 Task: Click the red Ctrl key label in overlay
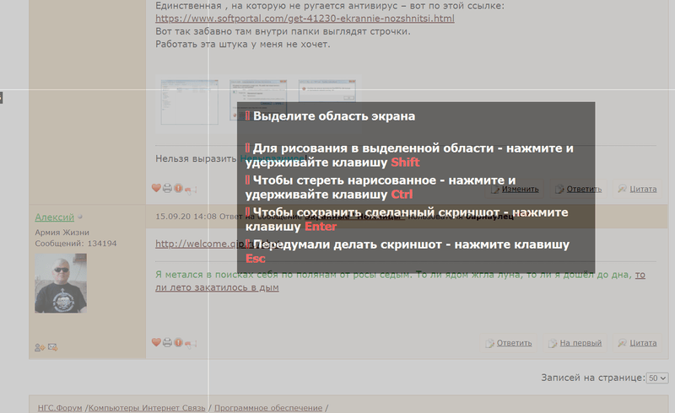point(402,195)
